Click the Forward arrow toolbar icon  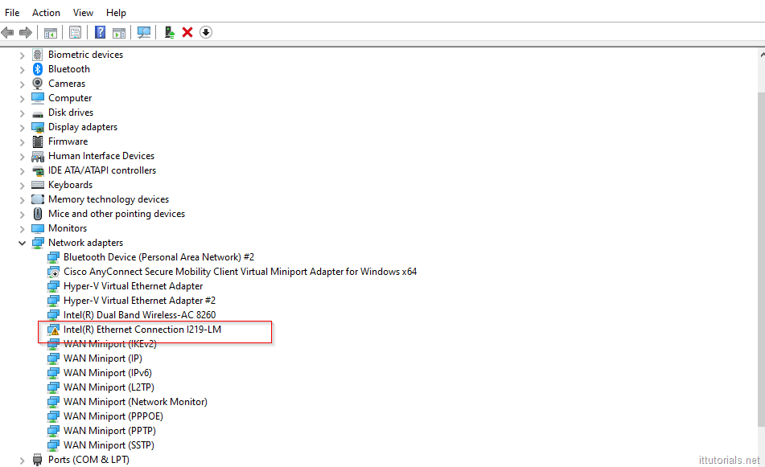pos(26,33)
